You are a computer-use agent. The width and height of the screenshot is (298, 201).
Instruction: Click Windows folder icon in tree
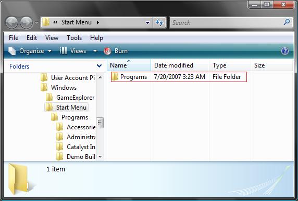point(44,87)
